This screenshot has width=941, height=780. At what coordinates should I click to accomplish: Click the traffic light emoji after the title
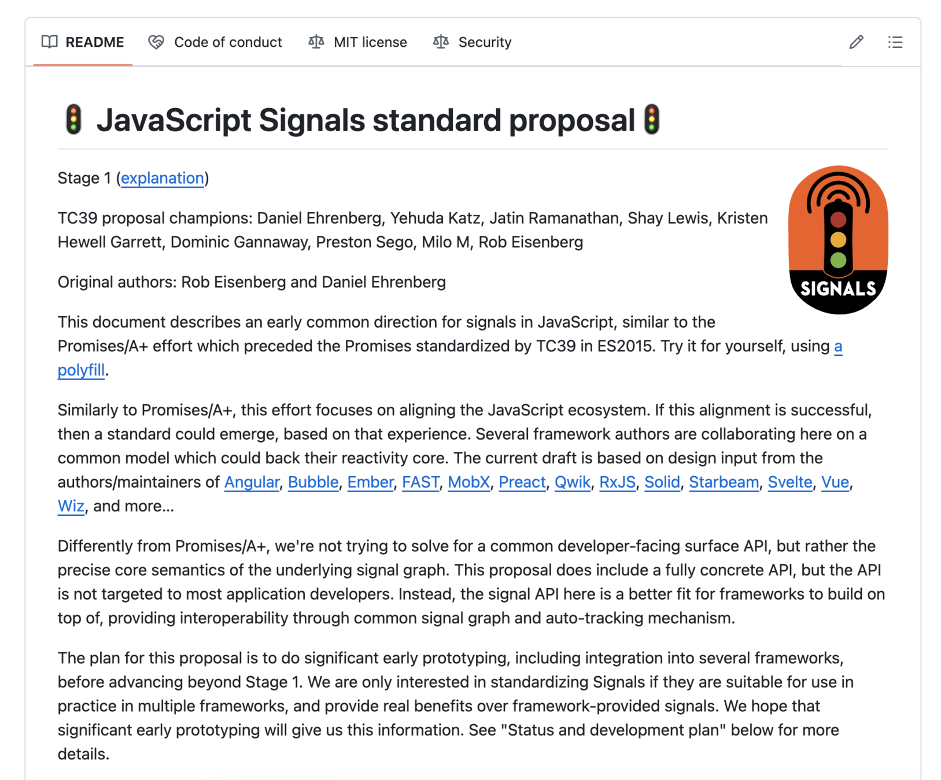[652, 120]
